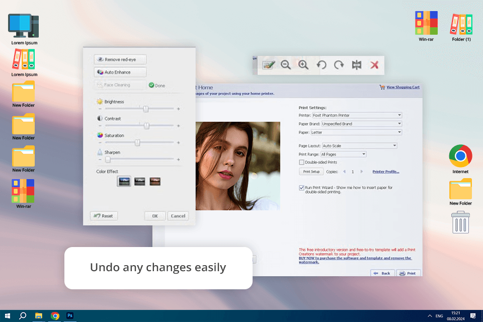Increase Contrast with plus sign

(x=178, y=126)
